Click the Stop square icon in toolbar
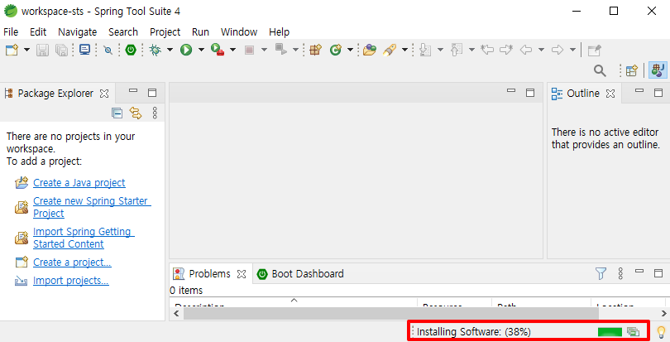The height and width of the screenshot is (342, 670). [249, 50]
